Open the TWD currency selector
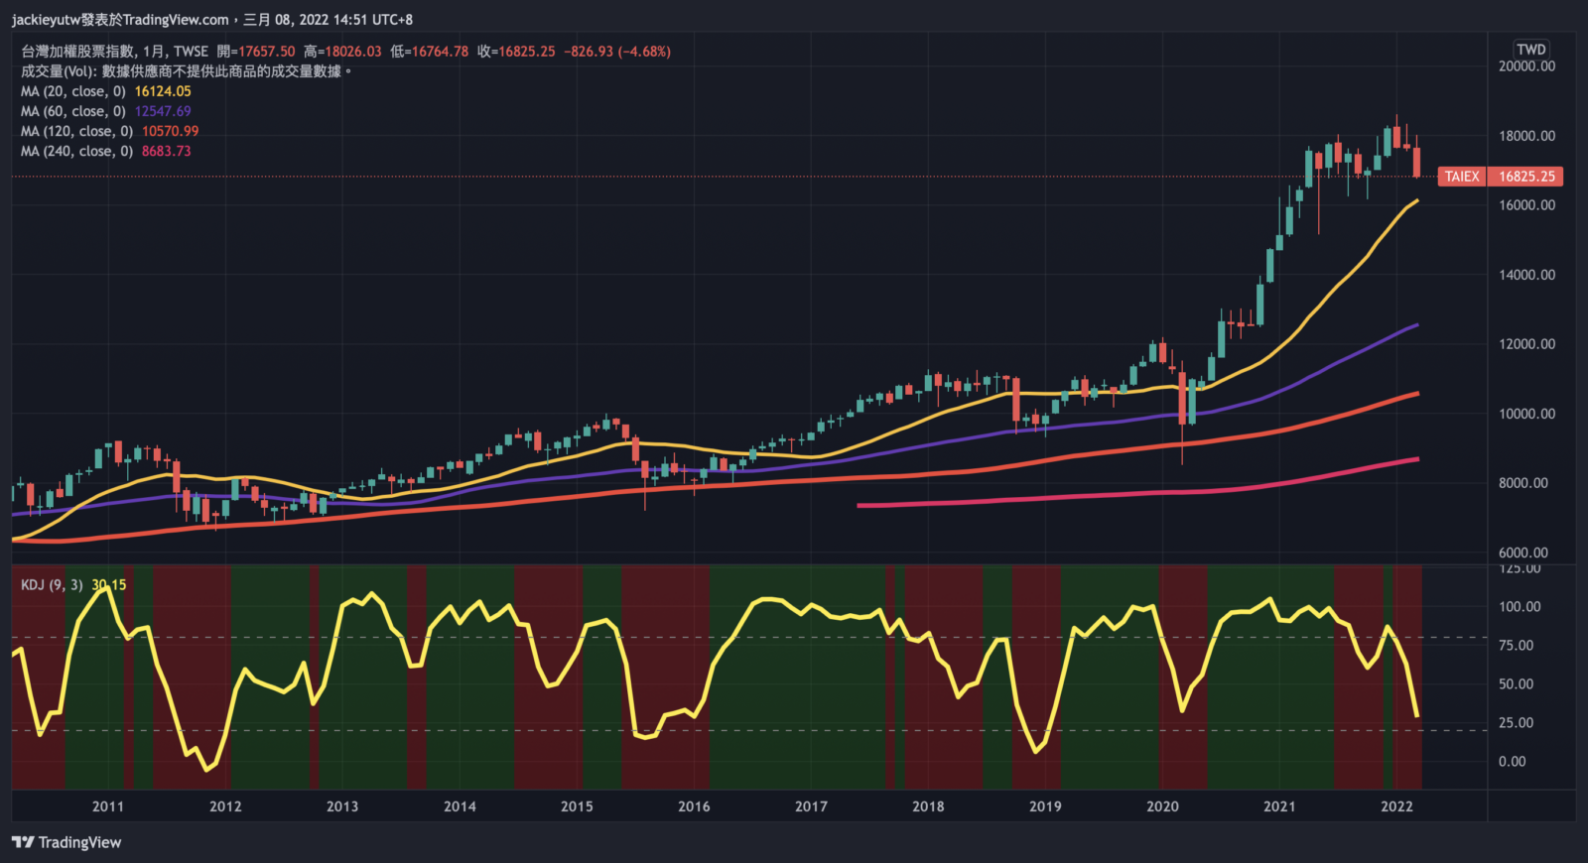1588x863 pixels. (1530, 49)
